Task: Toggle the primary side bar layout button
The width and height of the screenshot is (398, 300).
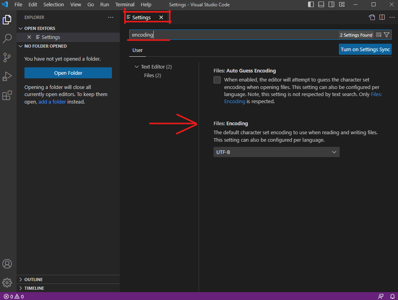Action: point(311,5)
